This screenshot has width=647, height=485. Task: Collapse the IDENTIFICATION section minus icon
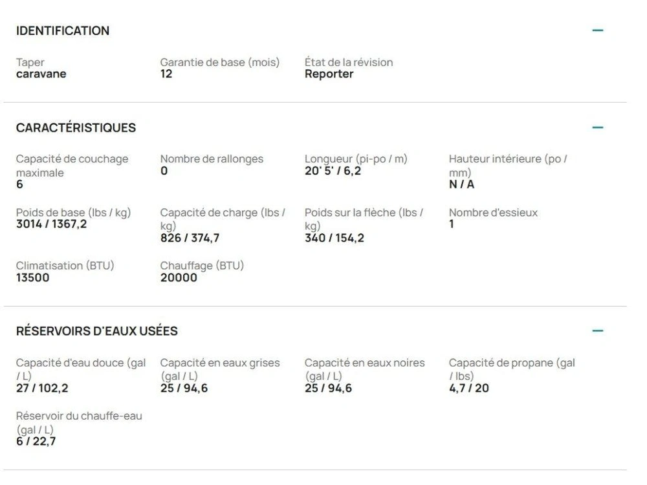[x=597, y=30]
